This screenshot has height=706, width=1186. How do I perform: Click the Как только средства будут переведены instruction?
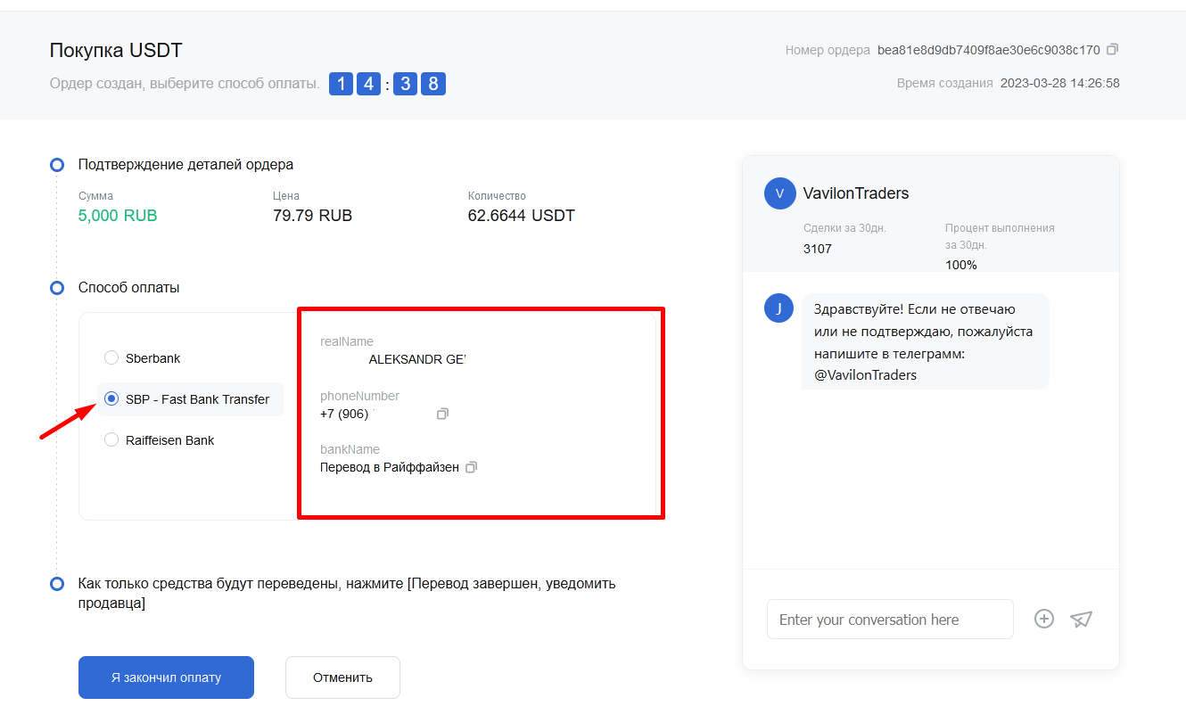(x=347, y=594)
